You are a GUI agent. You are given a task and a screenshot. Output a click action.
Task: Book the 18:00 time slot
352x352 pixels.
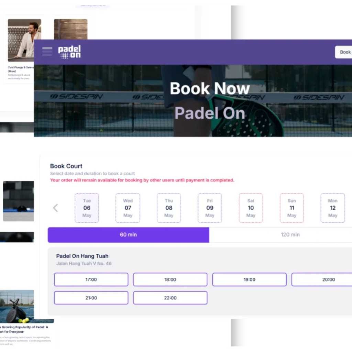(170, 279)
